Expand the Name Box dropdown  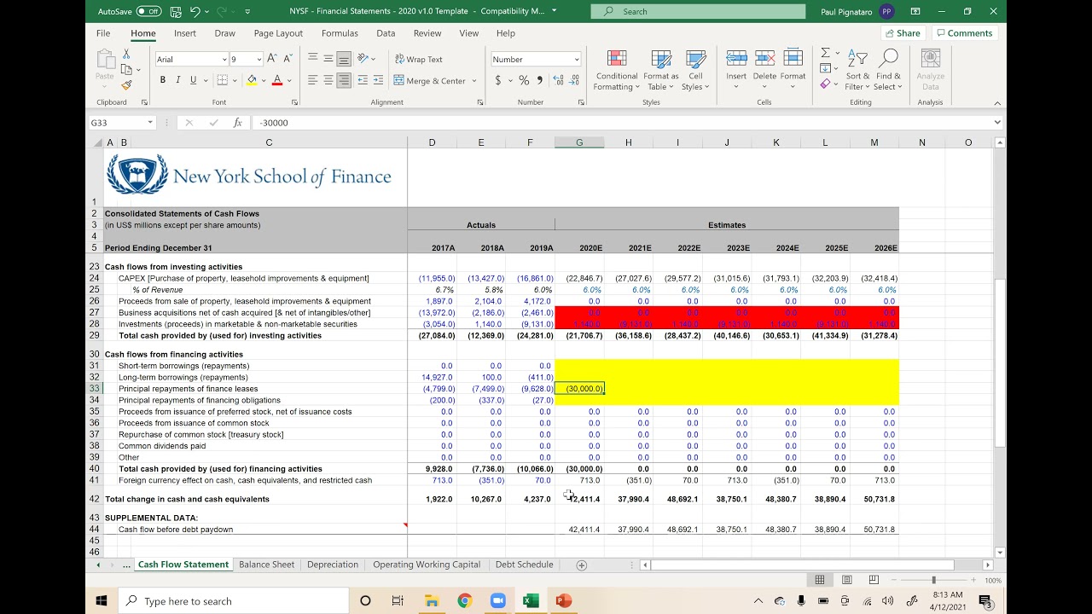point(150,123)
